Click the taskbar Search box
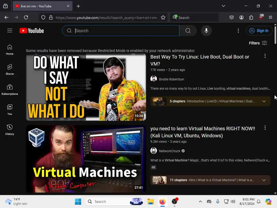Screen dimensions: 277x208 pyautogui.click(x=114, y=201)
